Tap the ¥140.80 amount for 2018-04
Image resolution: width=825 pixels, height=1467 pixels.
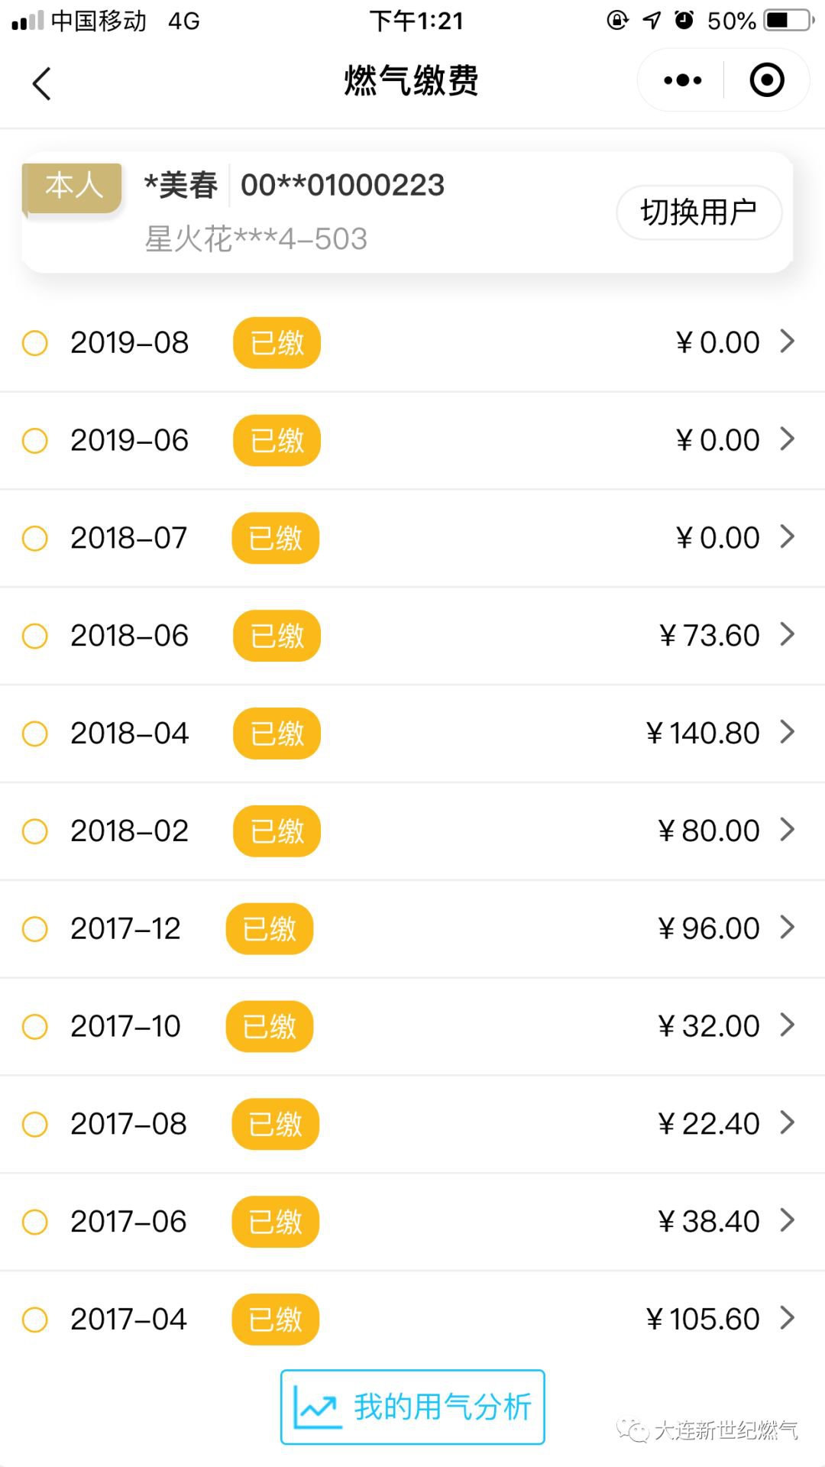(x=703, y=733)
